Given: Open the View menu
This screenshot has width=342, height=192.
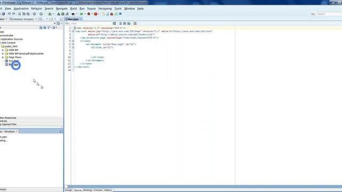Looking at the screenshot, I should 8,9.
